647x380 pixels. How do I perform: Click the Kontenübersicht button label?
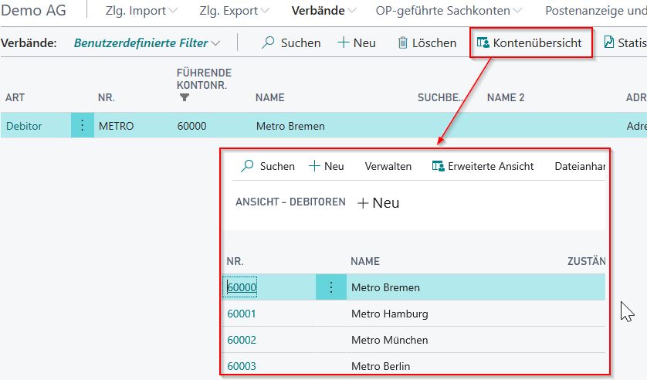(537, 43)
